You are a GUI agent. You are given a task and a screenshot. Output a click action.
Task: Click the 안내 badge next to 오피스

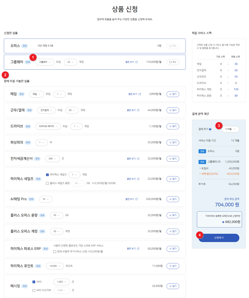point(25,46)
